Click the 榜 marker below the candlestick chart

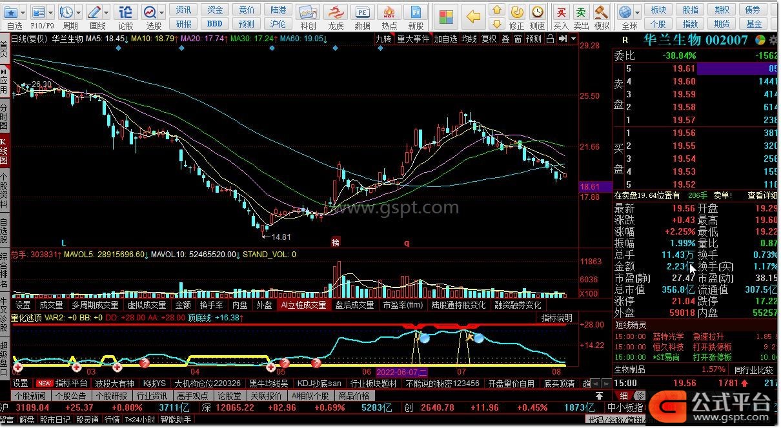[335, 243]
